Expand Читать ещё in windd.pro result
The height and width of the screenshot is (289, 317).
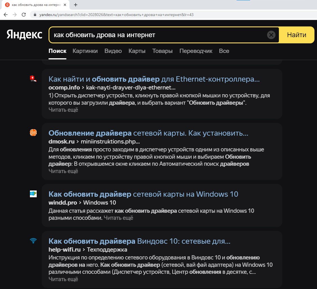click(x=118, y=218)
